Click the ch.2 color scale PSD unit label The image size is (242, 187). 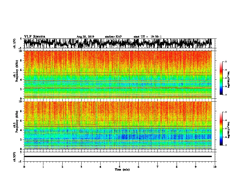pyautogui.click(x=229, y=130)
